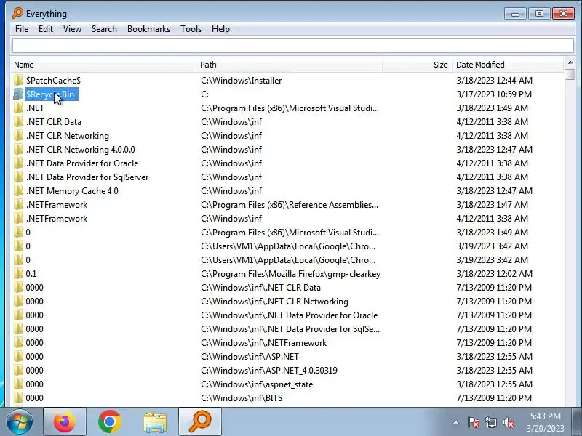Click the .NET Data Provider for SqlServer icon
This screenshot has width=582, height=436.
pyautogui.click(x=18, y=177)
